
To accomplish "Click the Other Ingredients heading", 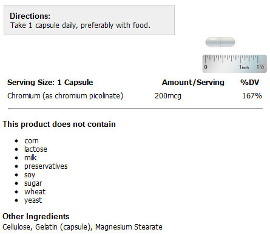I will (x=36, y=216).
